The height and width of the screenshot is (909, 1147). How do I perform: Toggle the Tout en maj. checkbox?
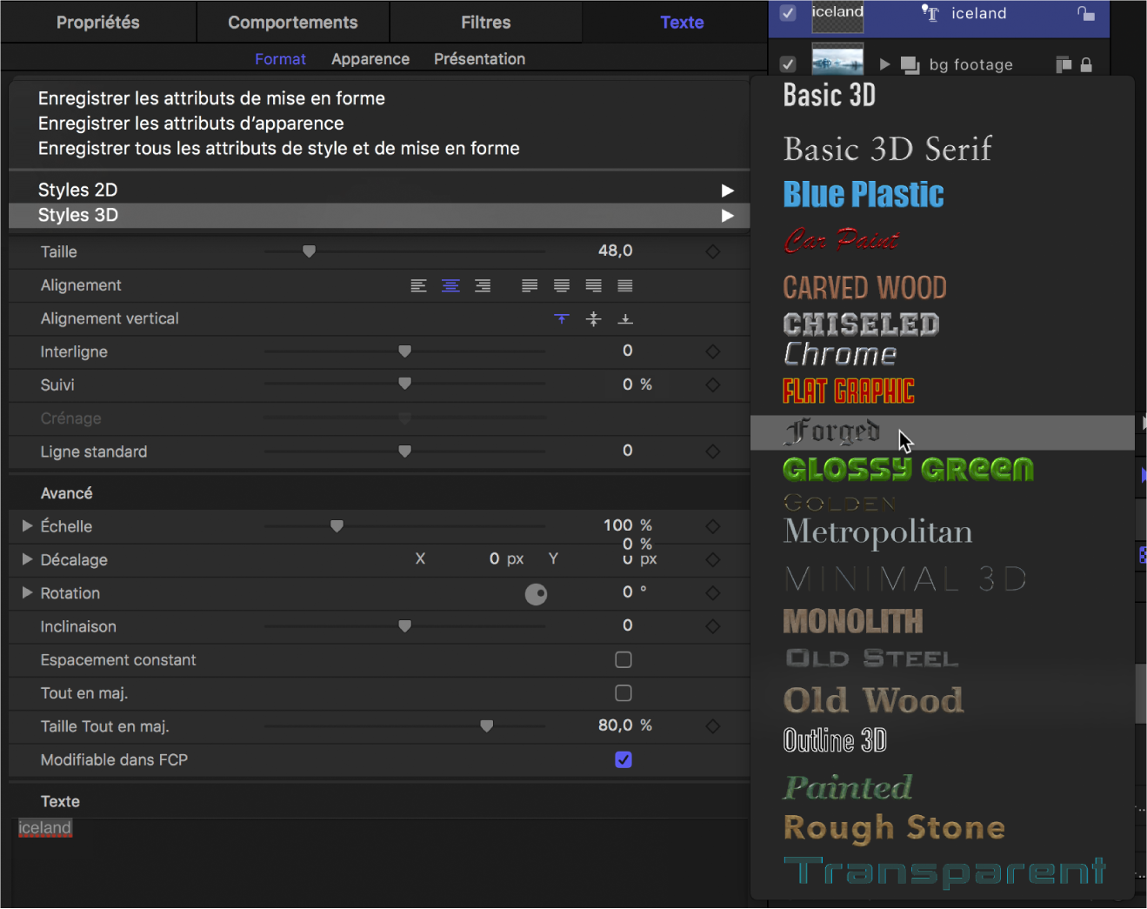click(624, 693)
